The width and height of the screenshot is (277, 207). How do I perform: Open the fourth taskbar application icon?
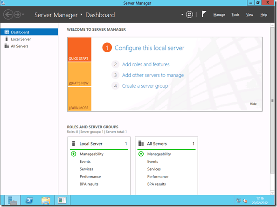click(x=62, y=200)
